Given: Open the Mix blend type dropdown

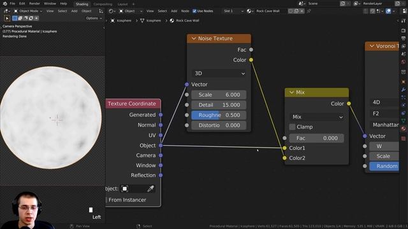Looking at the screenshot, I should 317,117.
